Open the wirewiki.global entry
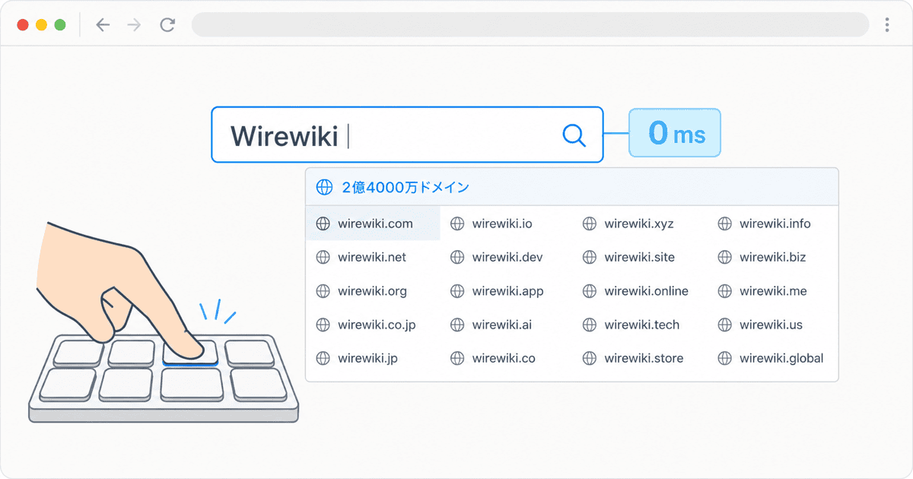 tap(781, 358)
